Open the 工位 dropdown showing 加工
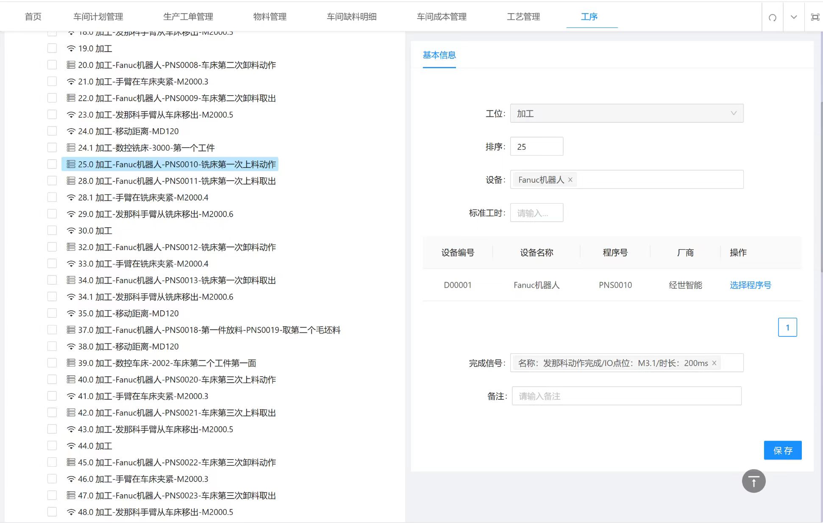 point(627,113)
